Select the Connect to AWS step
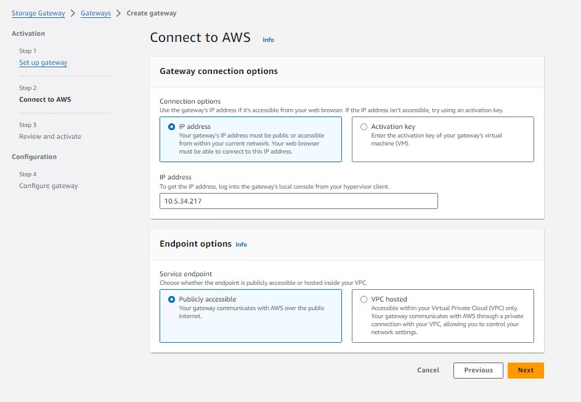The image size is (581, 402). point(45,99)
